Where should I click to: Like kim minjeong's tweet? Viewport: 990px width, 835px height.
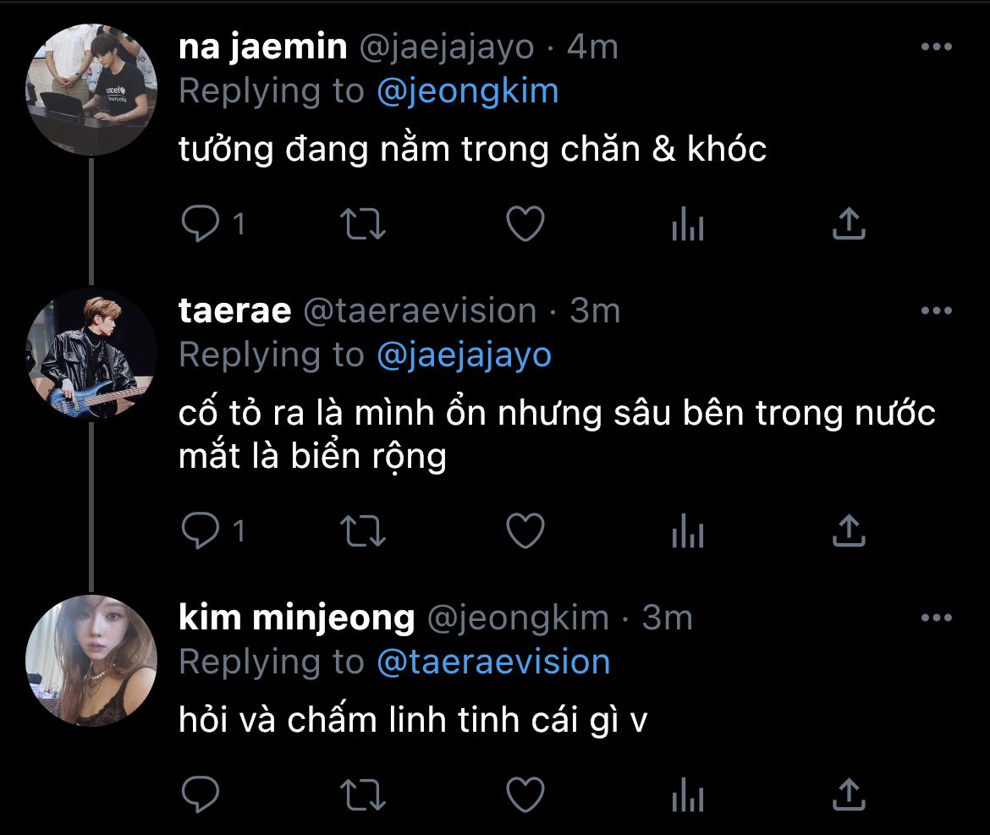(525, 794)
